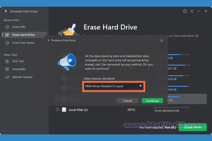Click the Cancel button in dialog

(x=127, y=101)
